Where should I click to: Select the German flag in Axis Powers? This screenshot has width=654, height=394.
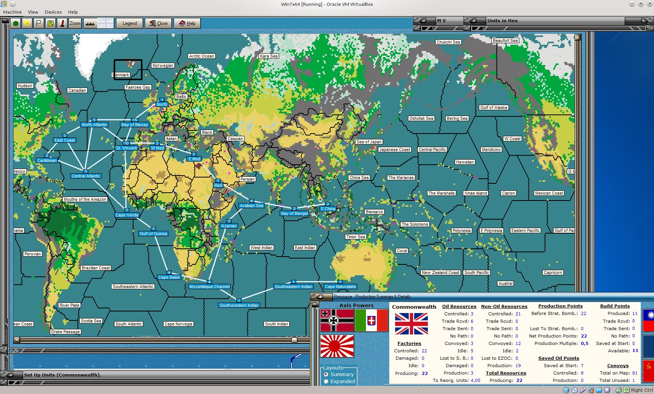337,320
